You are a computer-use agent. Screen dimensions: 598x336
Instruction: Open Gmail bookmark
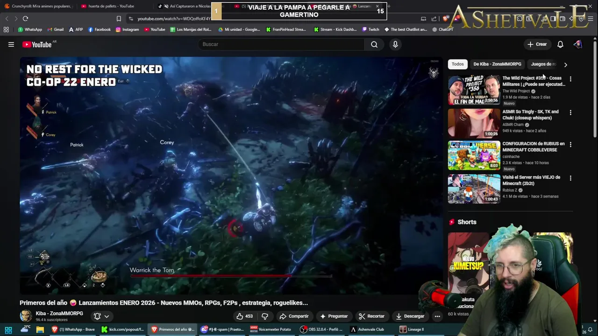pos(55,29)
